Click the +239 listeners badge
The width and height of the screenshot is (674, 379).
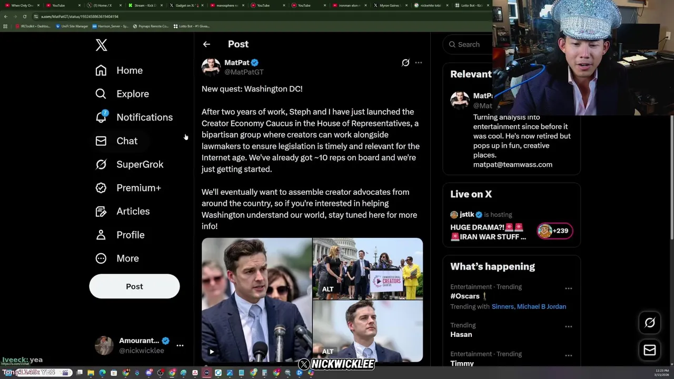(554, 231)
